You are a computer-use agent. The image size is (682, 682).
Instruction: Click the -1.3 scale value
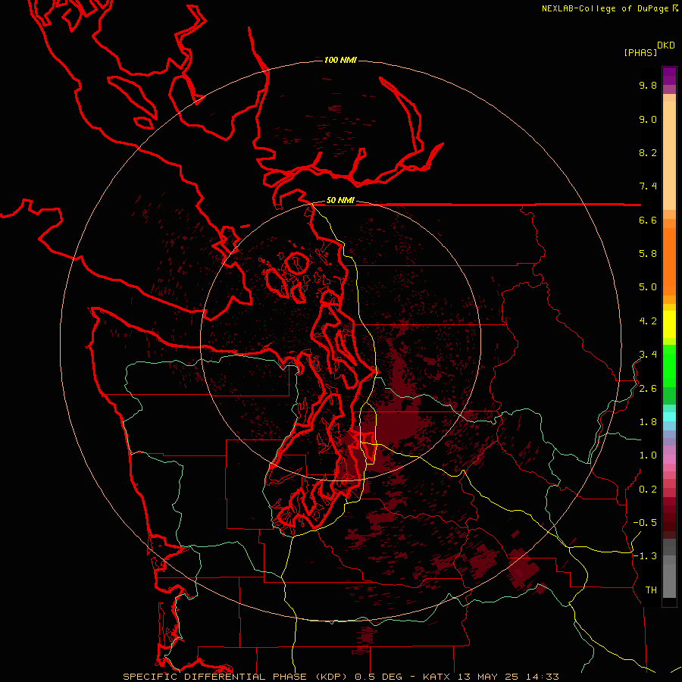pyautogui.click(x=645, y=556)
